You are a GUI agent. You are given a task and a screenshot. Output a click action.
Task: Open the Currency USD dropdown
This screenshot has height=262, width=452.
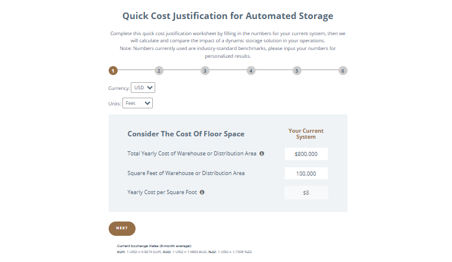click(x=143, y=88)
